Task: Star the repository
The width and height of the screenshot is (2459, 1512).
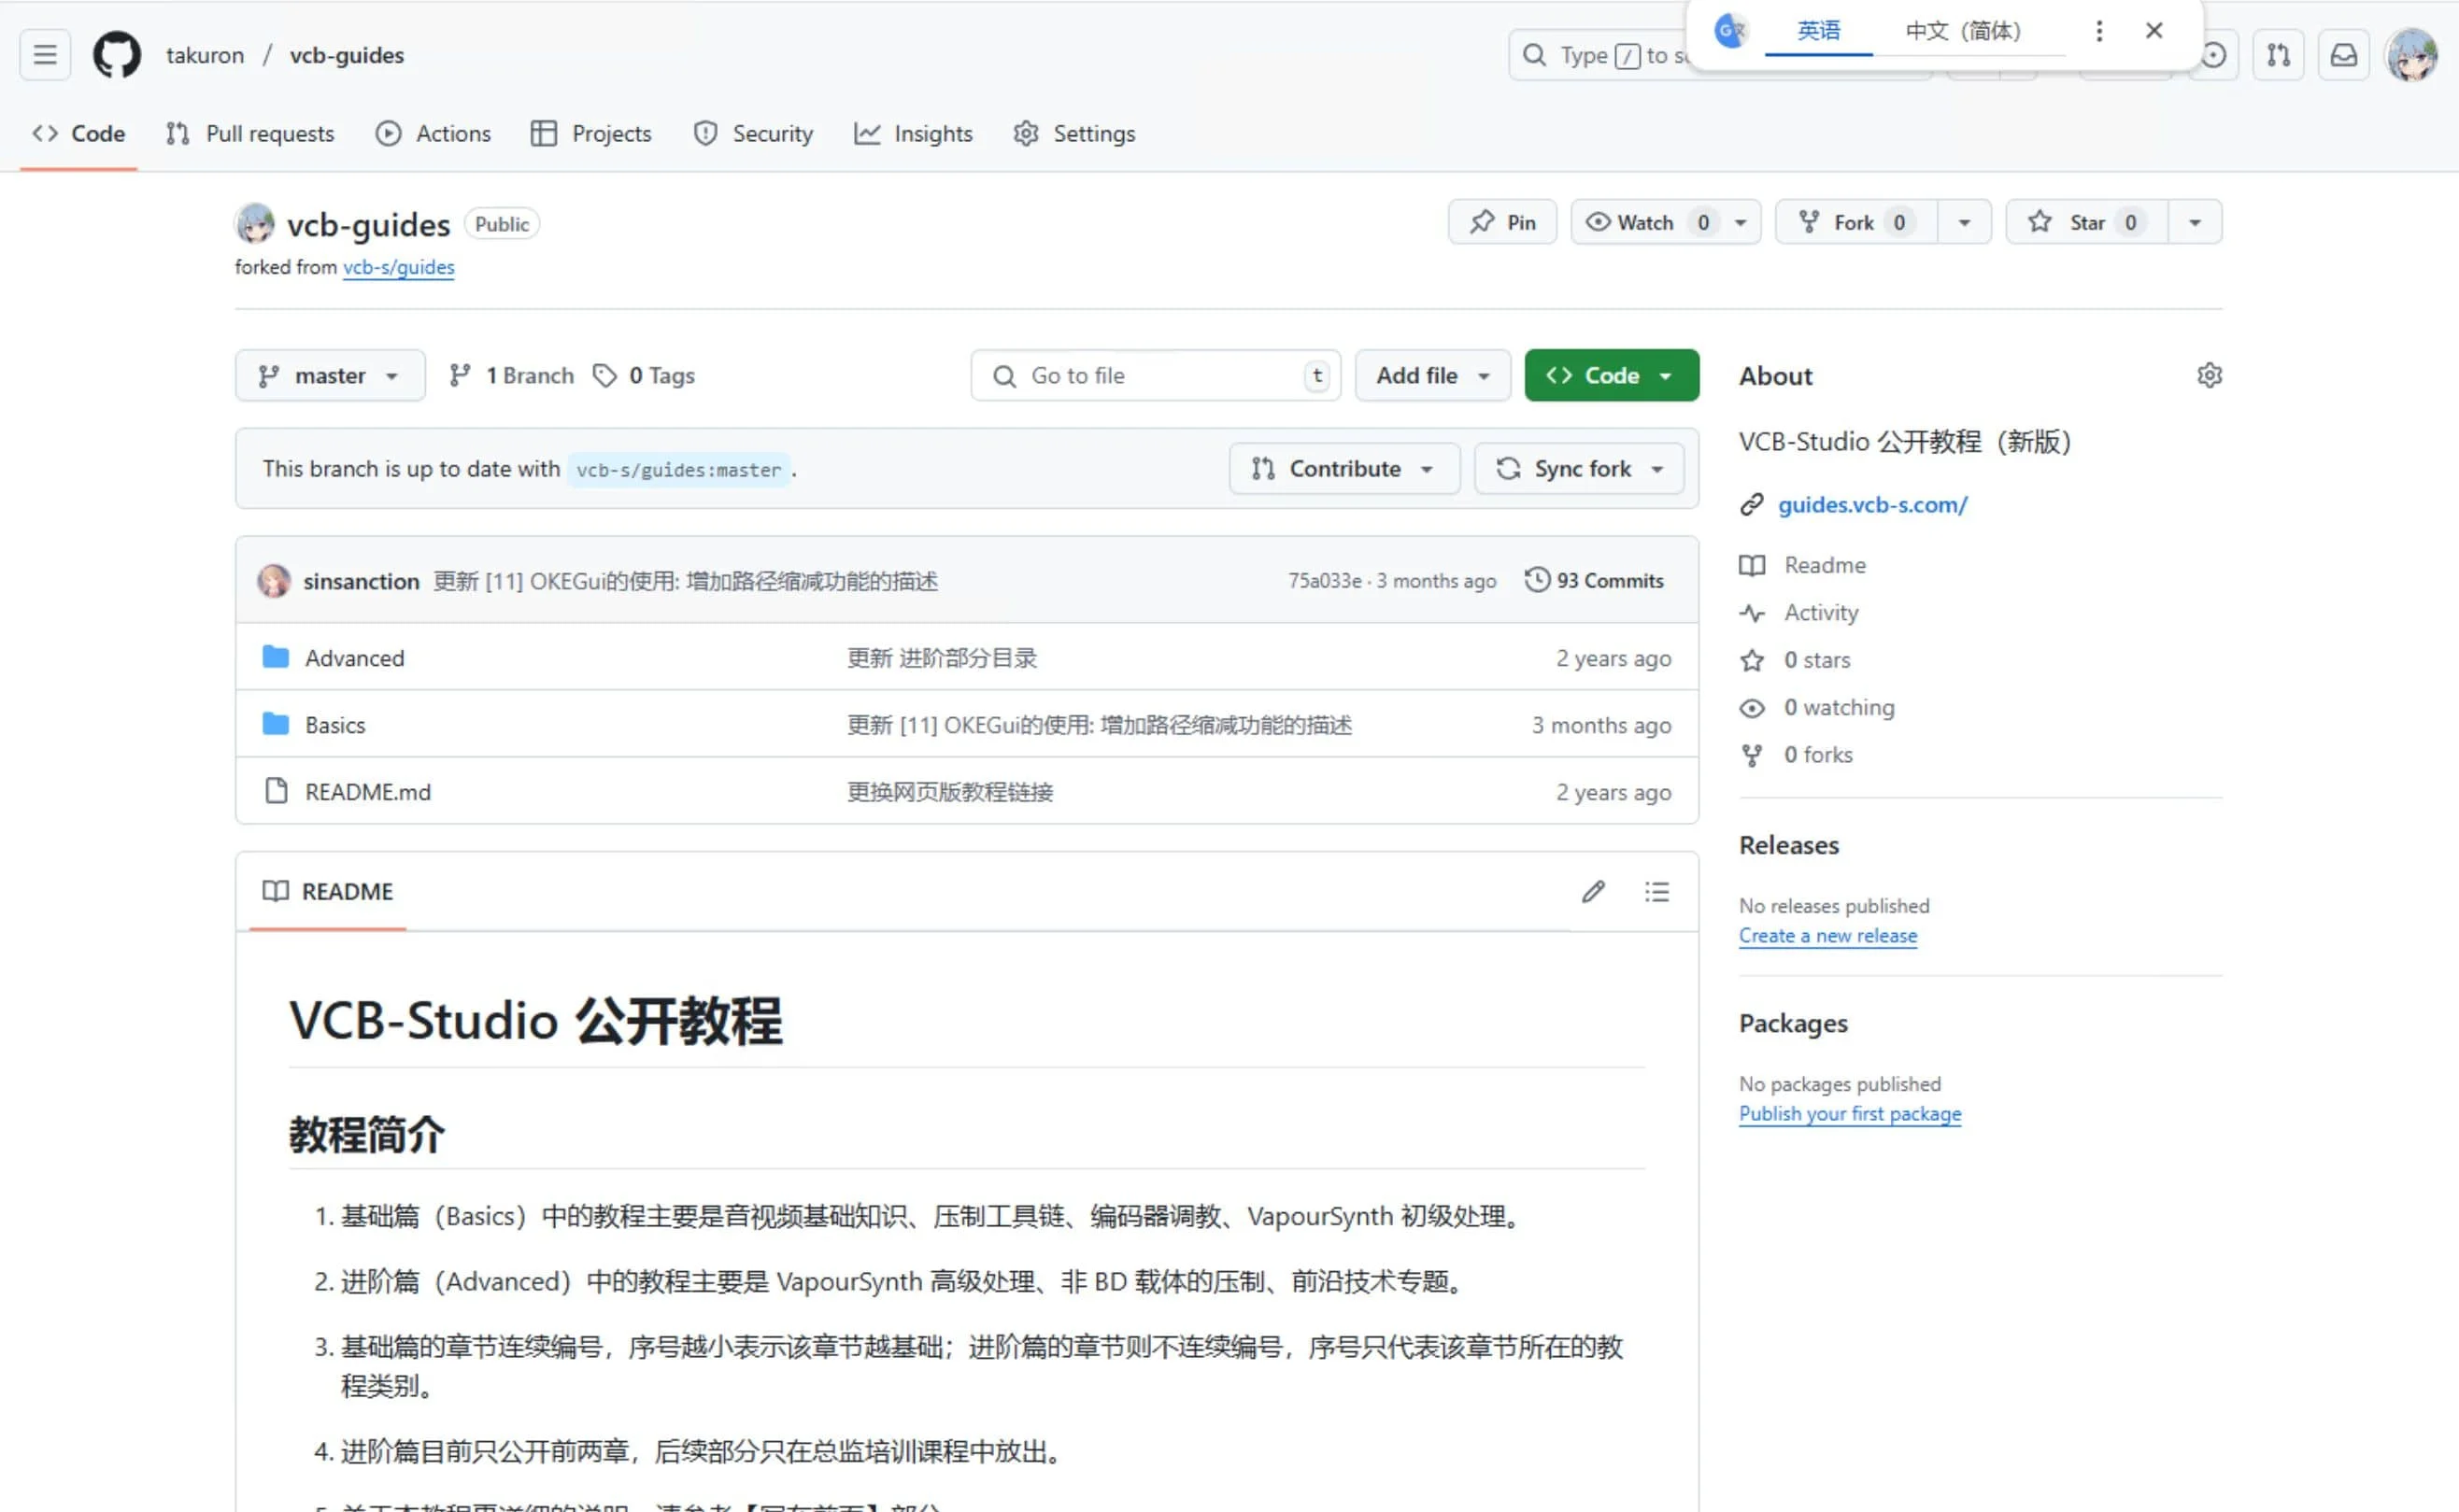Action: point(2087,222)
